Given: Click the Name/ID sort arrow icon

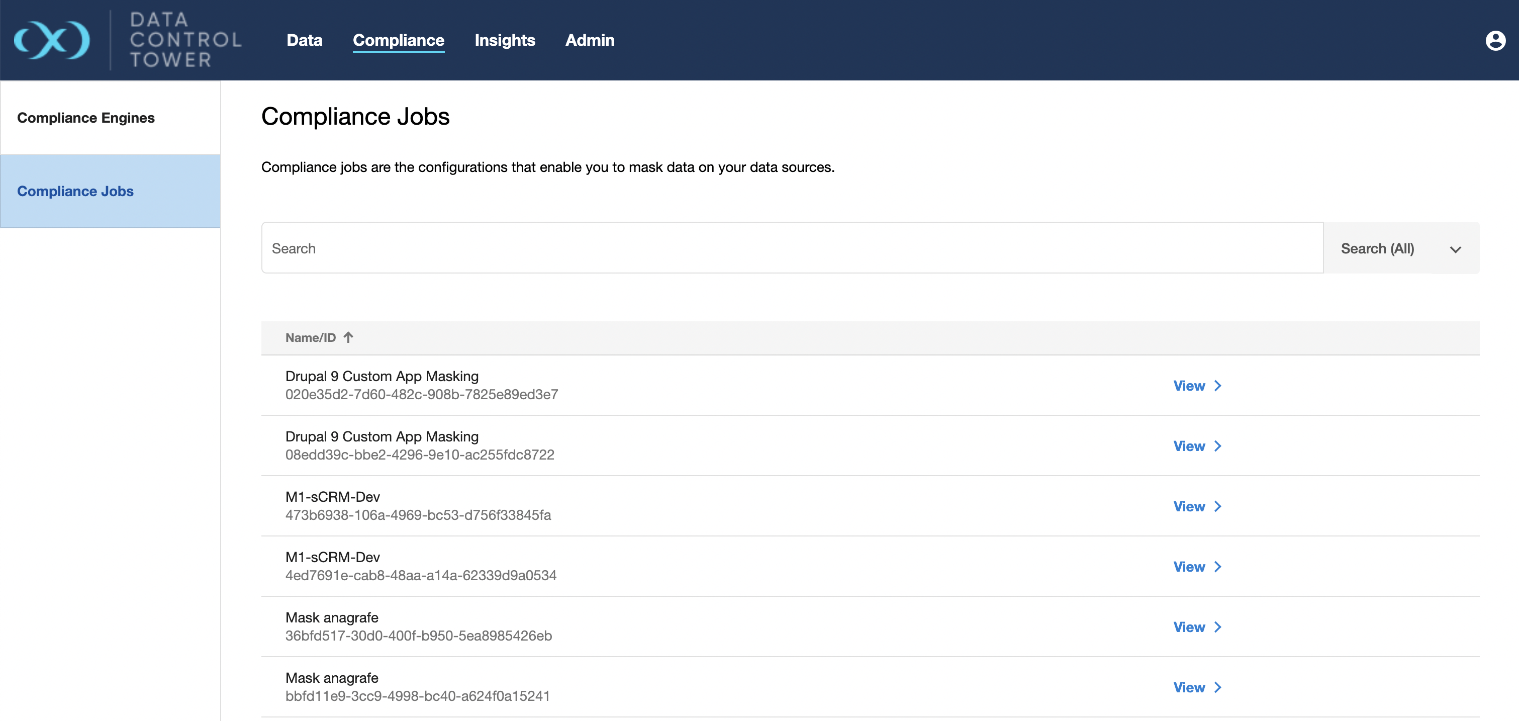Looking at the screenshot, I should [x=348, y=337].
